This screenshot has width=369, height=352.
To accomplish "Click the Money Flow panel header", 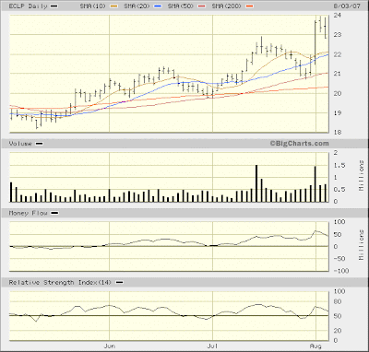I will [29, 213].
